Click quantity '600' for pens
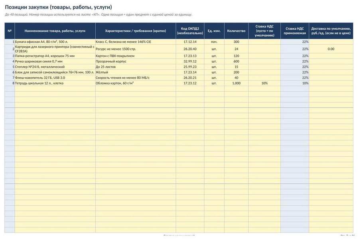Image resolution: width=359 pixels, height=240 pixels. pyautogui.click(x=236, y=61)
